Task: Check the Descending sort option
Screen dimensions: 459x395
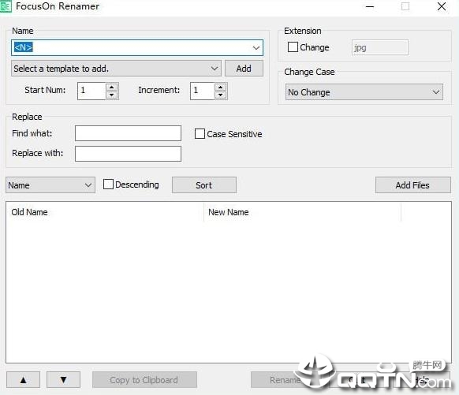Action: 108,184
